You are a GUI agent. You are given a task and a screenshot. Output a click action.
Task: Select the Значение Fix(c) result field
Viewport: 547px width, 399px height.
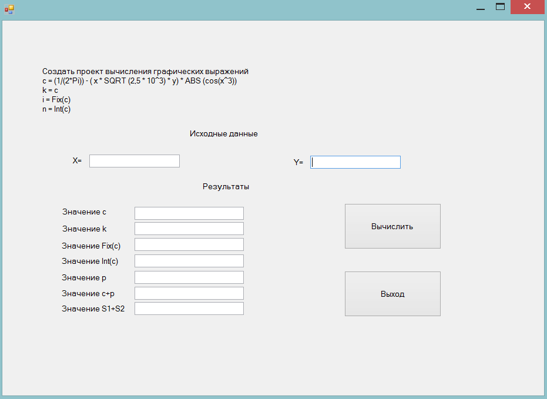(x=189, y=244)
